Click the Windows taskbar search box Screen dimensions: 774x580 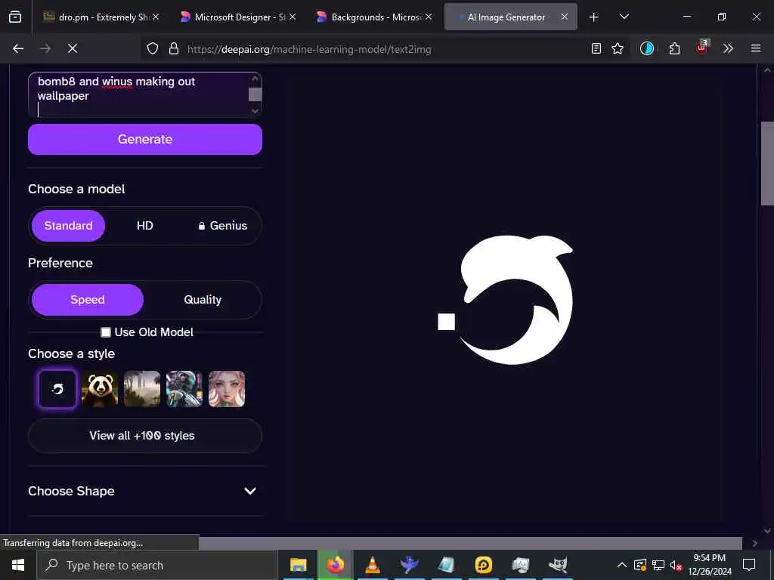tap(157, 565)
